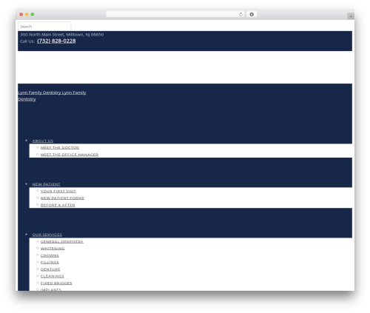Select the Denture service link
The height and width of the screenshot is (313, 370).
(x=50, y=269)
